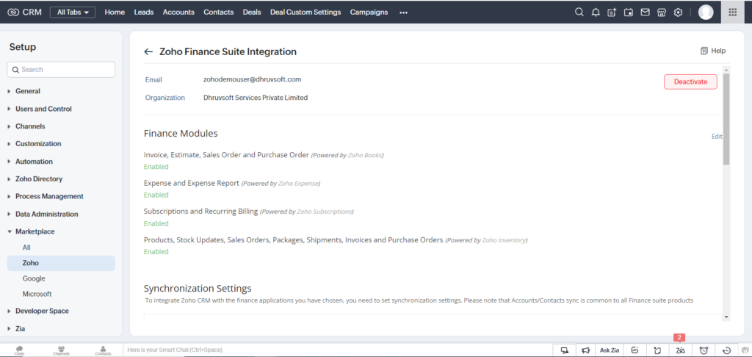Go back using the left arrow
Viewport: 752px width, 357px height.
coord(148,52)
